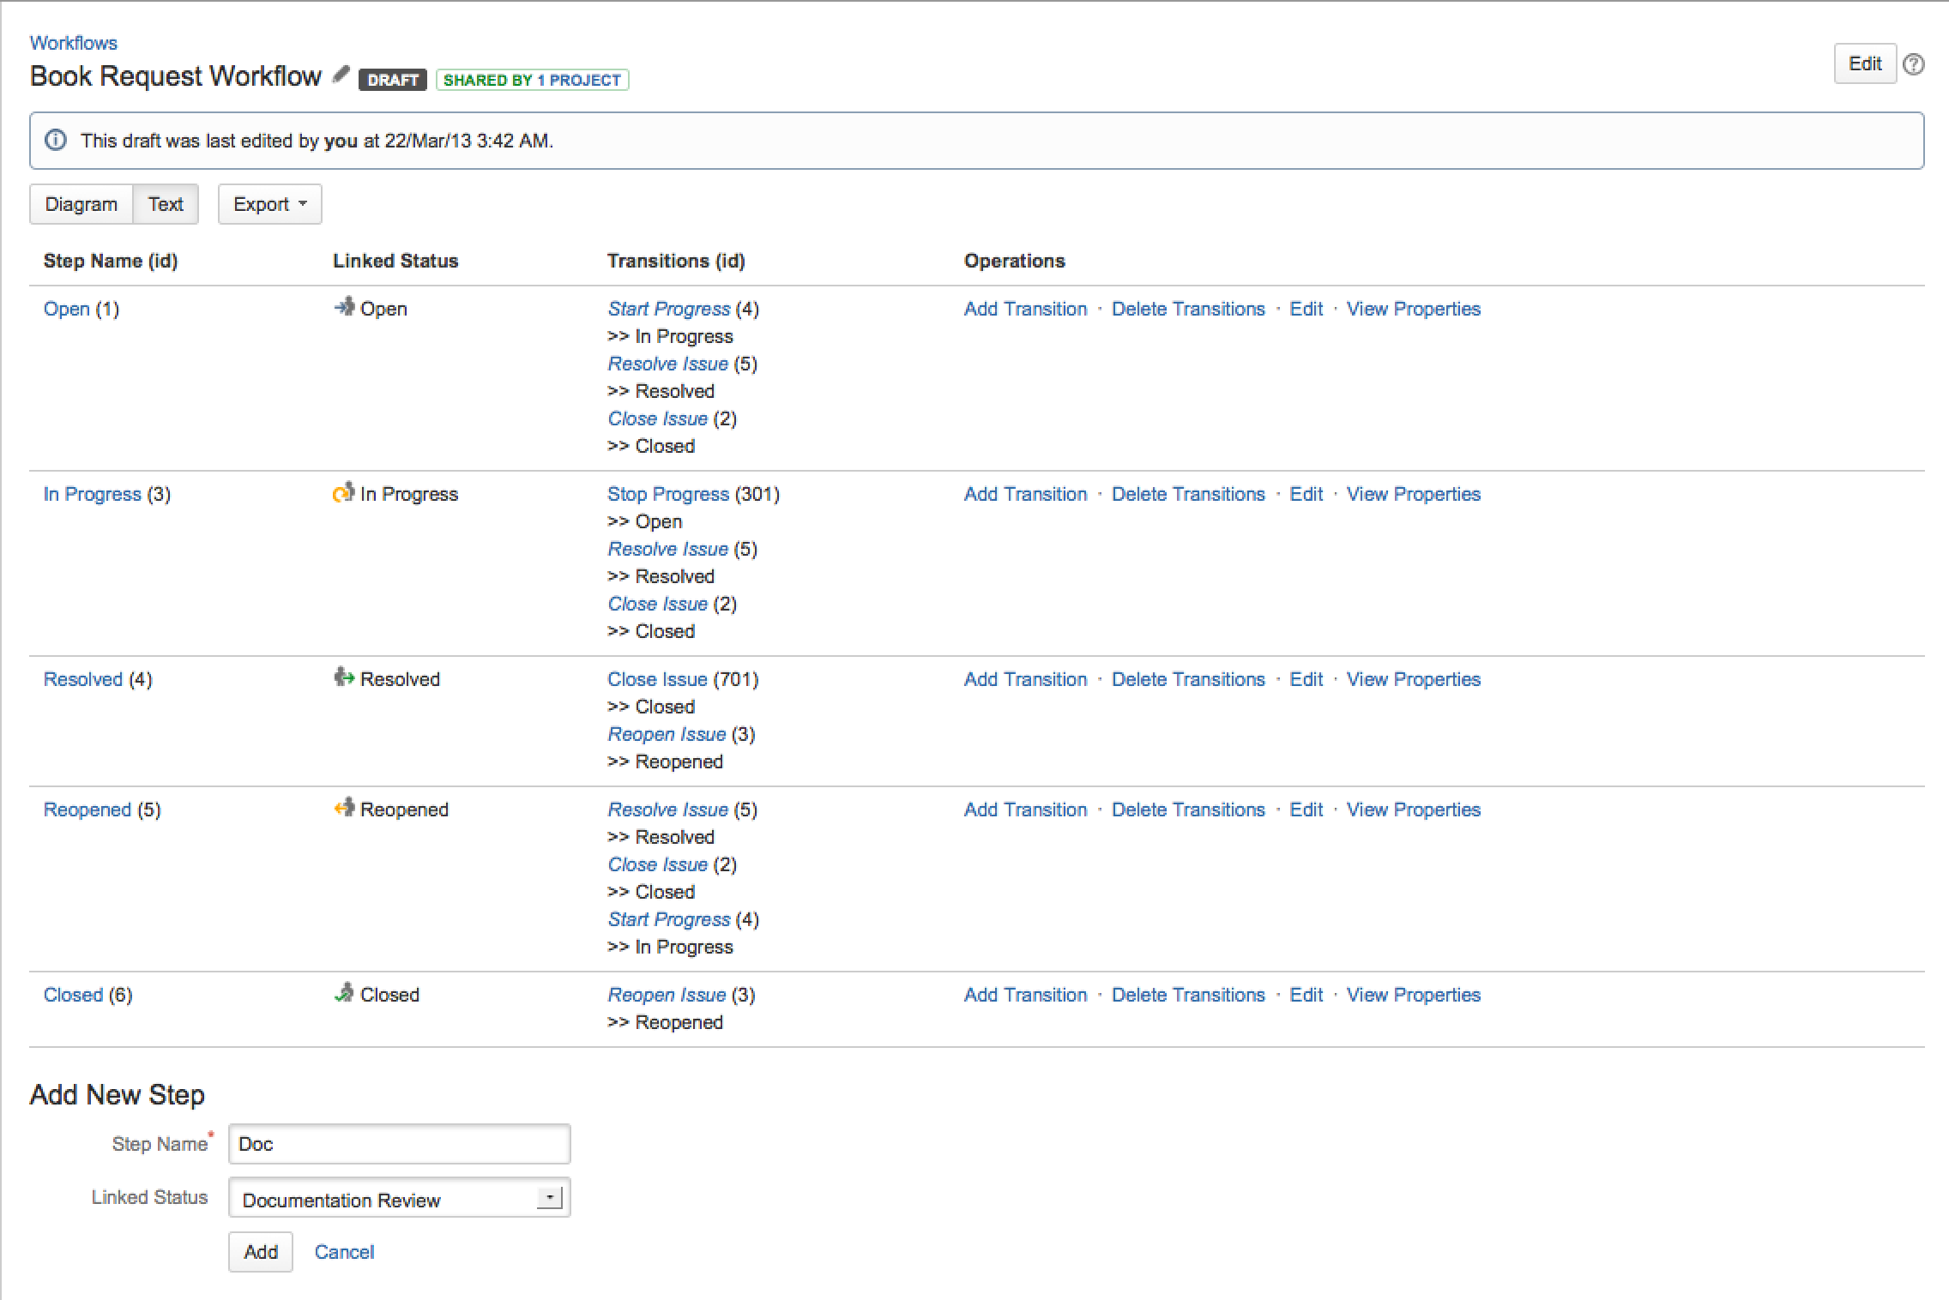Cancel adding the new step
The height and width of the screenshot is (1300, 1949).
pyautogui.click(x=344, y=1252)
